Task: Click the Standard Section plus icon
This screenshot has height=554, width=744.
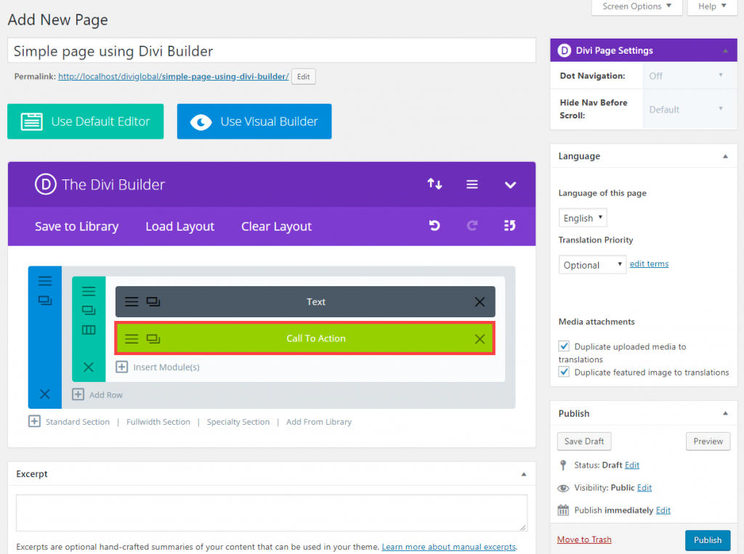Action: click(34, 422)
